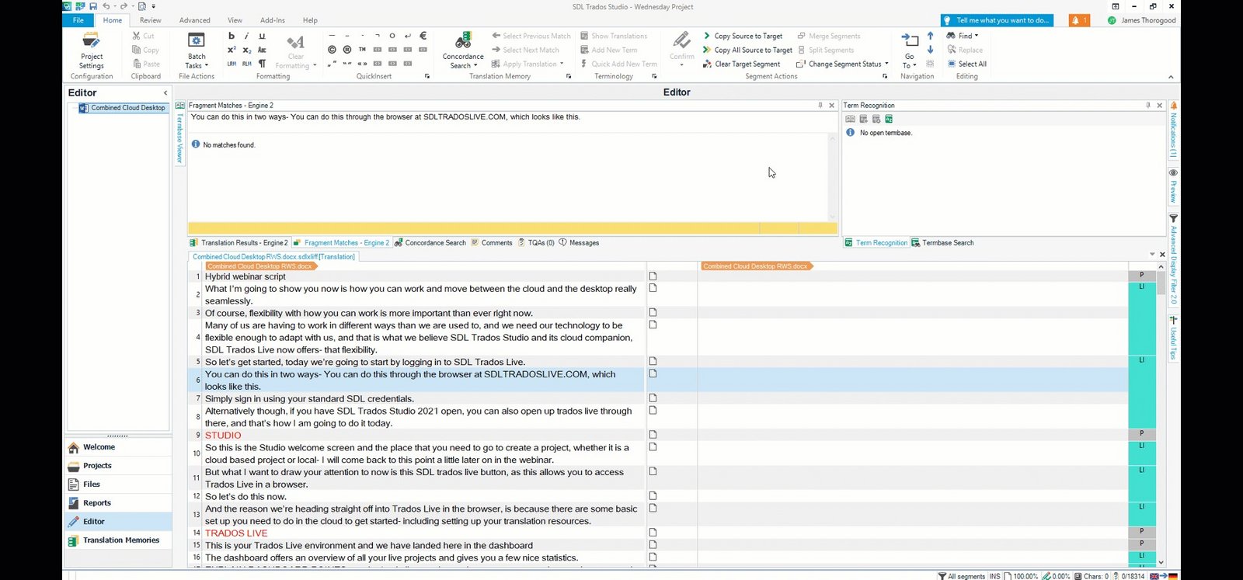Click the view term details book icon
Image resolution: width=1243 pixels, height=580 pixels.
point(850,119)
